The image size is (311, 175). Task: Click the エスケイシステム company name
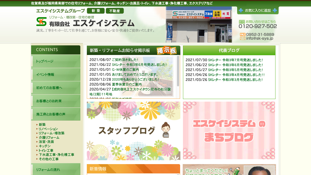point(104,23)
